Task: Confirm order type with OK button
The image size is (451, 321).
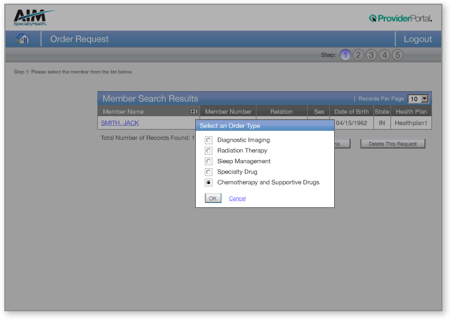Action: coord(213,198)
